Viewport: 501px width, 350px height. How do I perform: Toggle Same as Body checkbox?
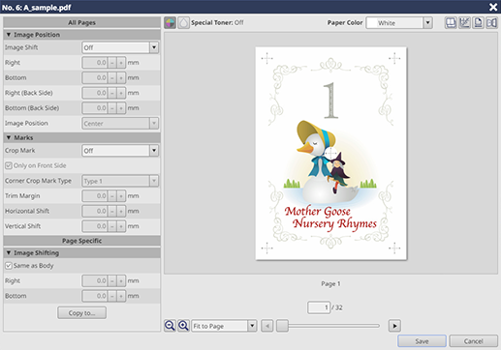pos(9,266)
